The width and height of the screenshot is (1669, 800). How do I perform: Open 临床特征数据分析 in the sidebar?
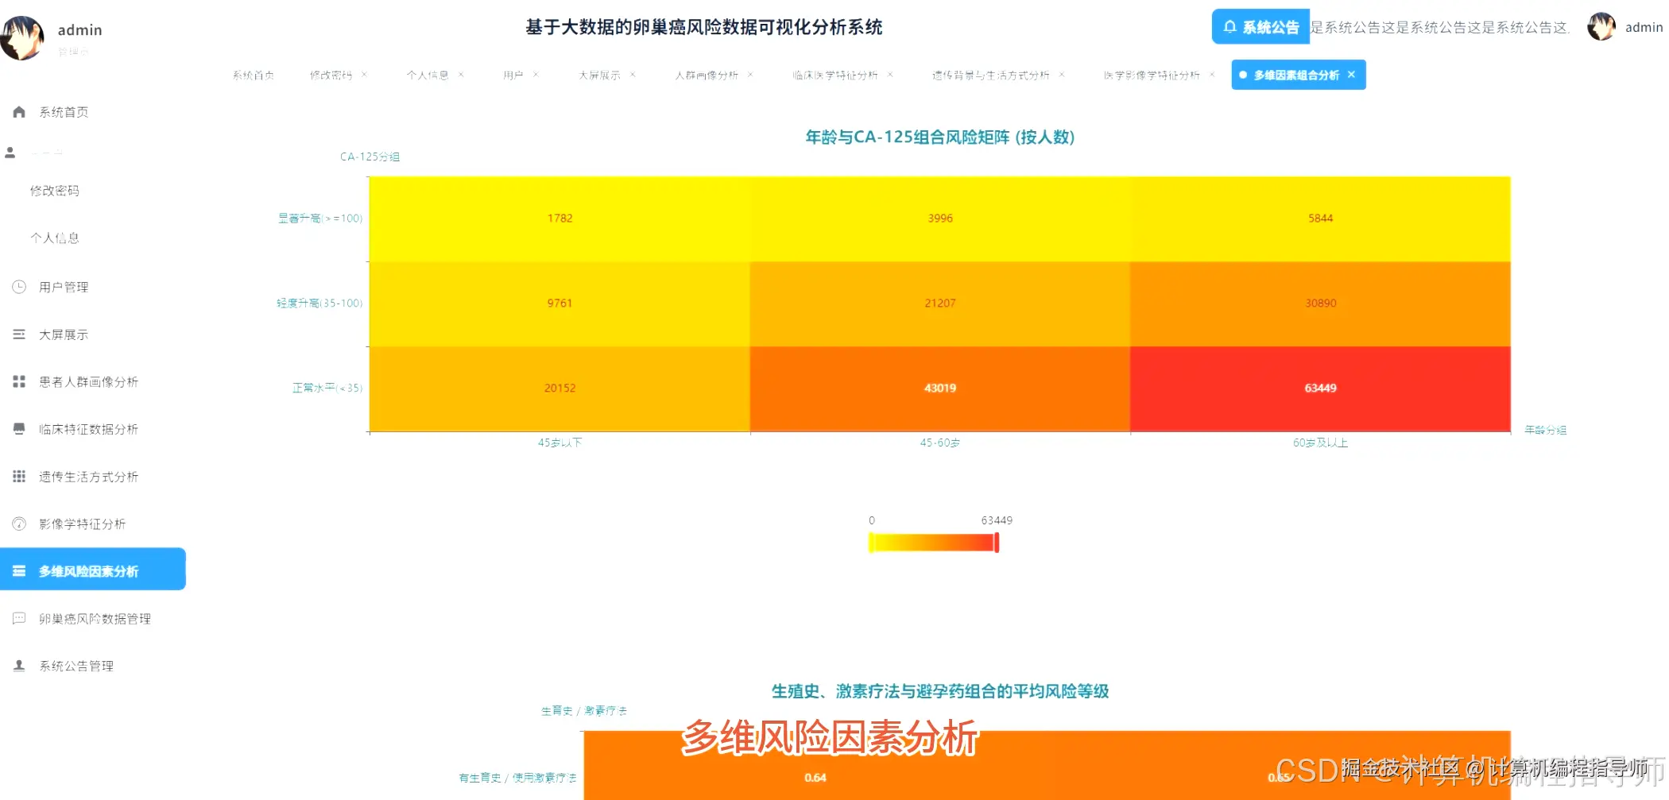click(88, 429)
